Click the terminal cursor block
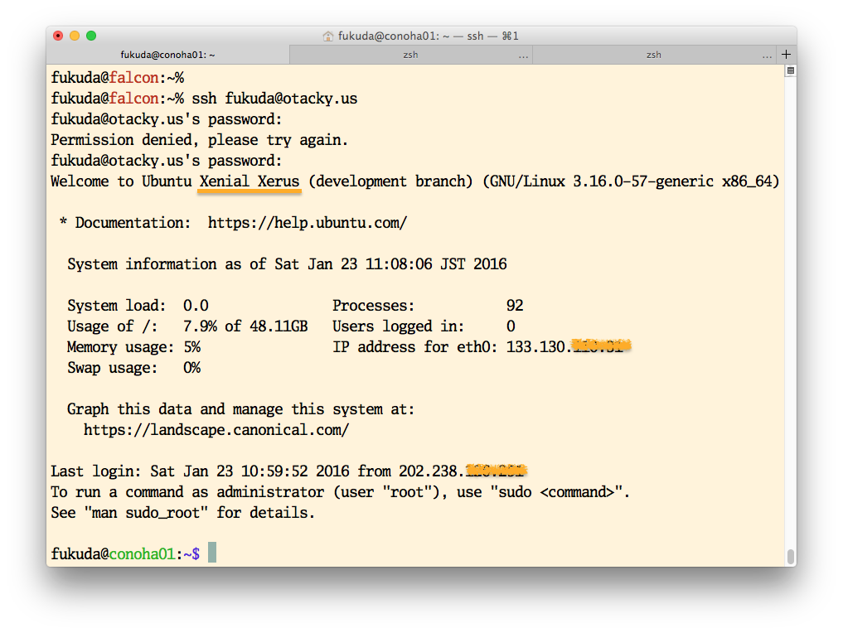This screenshot has width=843, height=633. (212, 553)
